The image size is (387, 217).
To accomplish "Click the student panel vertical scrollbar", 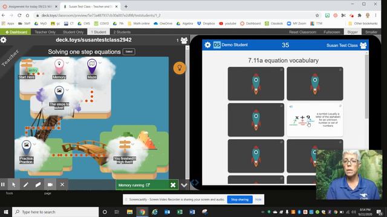I will pos(366,86).
